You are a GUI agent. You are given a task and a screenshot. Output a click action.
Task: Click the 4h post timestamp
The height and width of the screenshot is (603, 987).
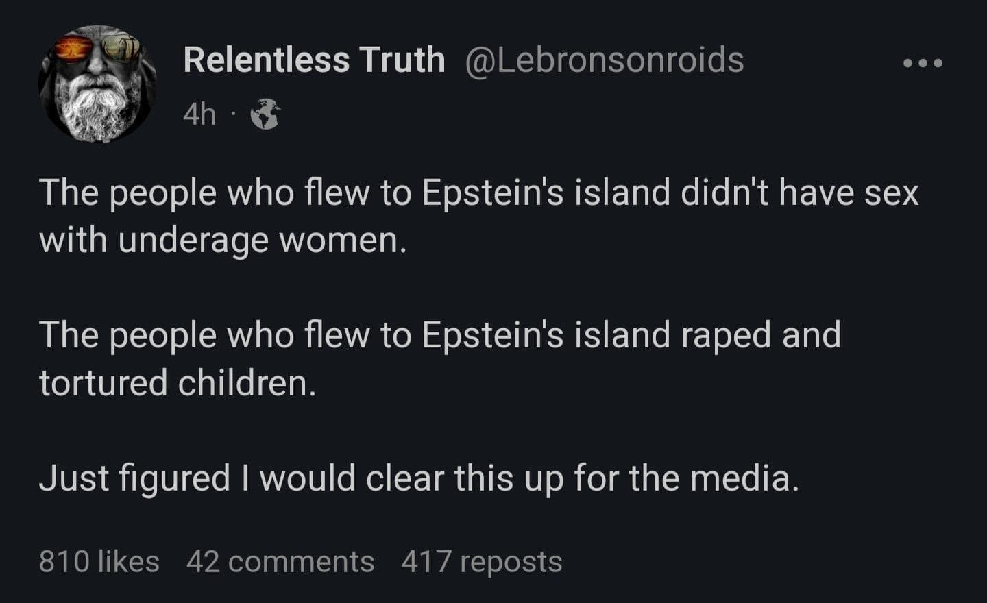point(199,114)
